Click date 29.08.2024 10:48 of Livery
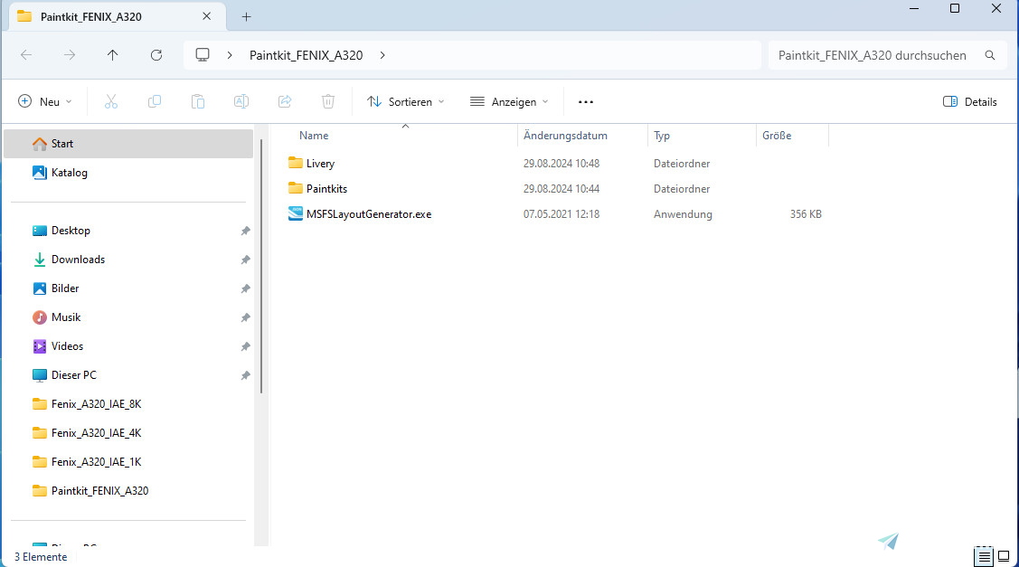The image size is (1019, 567). click(x=561, y=163)
